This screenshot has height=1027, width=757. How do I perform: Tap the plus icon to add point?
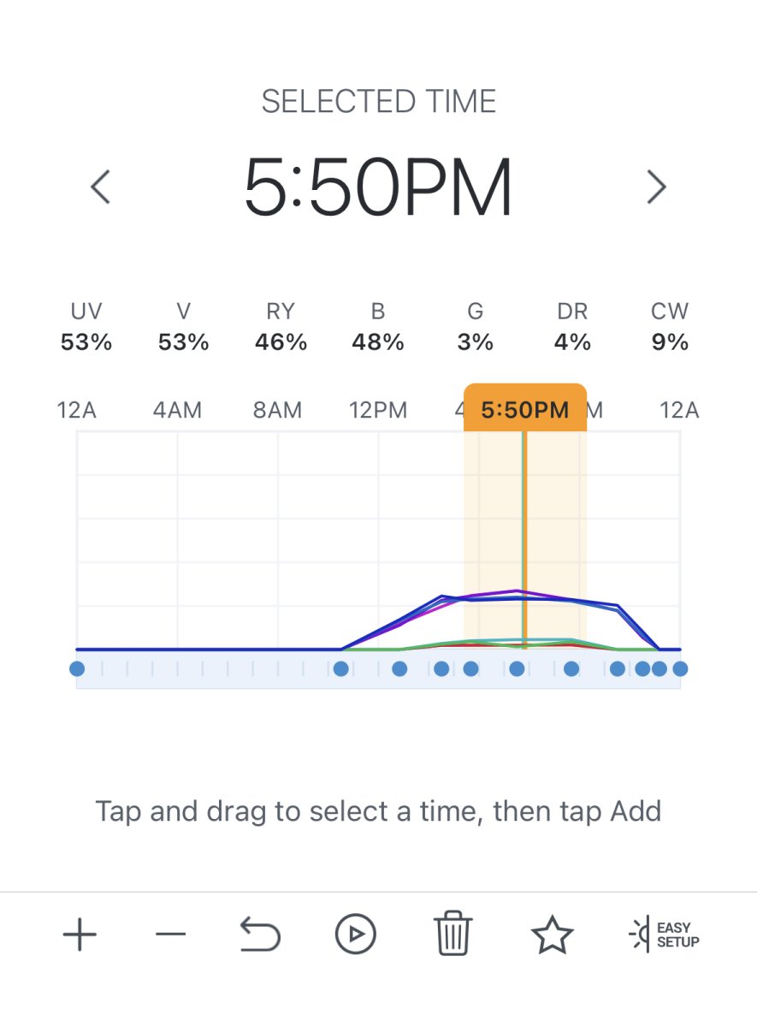pos(80,935)
